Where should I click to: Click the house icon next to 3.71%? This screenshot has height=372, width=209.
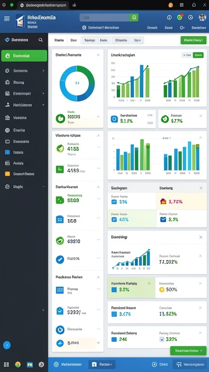point(163,201)
